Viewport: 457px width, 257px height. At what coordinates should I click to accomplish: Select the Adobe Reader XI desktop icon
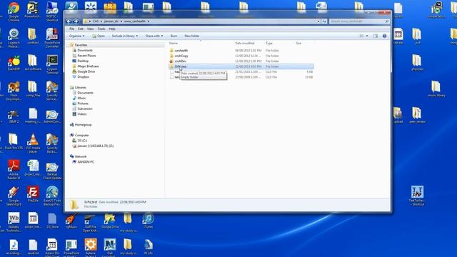tap(14, 169)
